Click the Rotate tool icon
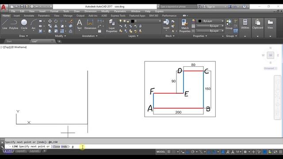The height and width of the screenshot is (159, 283). coord(56,21)
